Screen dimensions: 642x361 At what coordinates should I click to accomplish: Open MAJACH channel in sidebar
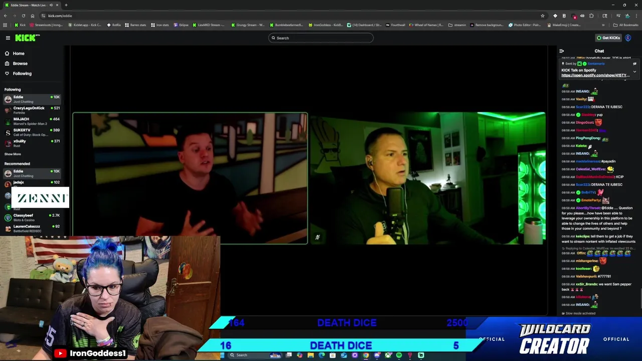tap(32, 121)
